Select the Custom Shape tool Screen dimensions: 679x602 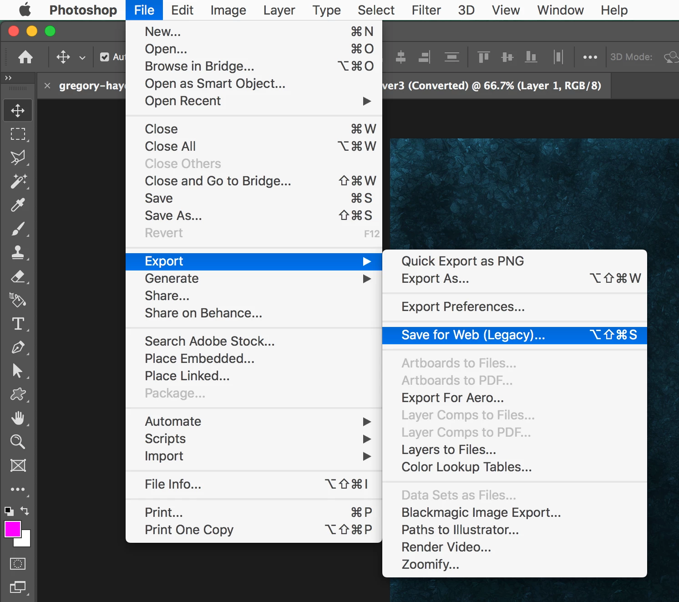tap(18, 394)
